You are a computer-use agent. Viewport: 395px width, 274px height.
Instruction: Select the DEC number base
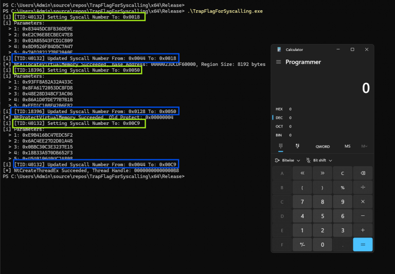click(283, 118)
